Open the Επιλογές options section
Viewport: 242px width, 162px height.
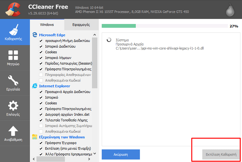click(15, 108)
